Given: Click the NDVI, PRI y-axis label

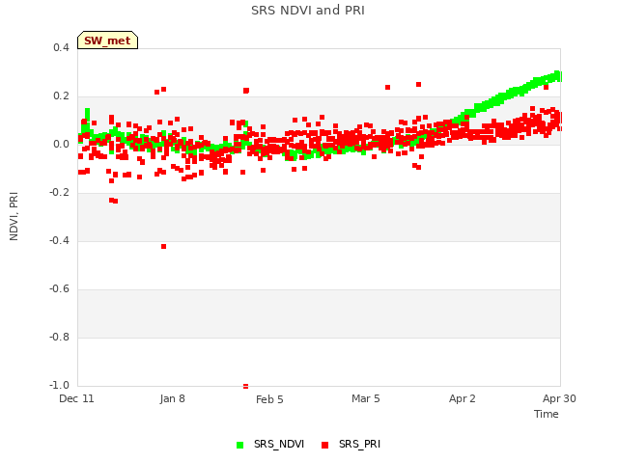Looking at the screenshot, I should click(x=14, y=216).
